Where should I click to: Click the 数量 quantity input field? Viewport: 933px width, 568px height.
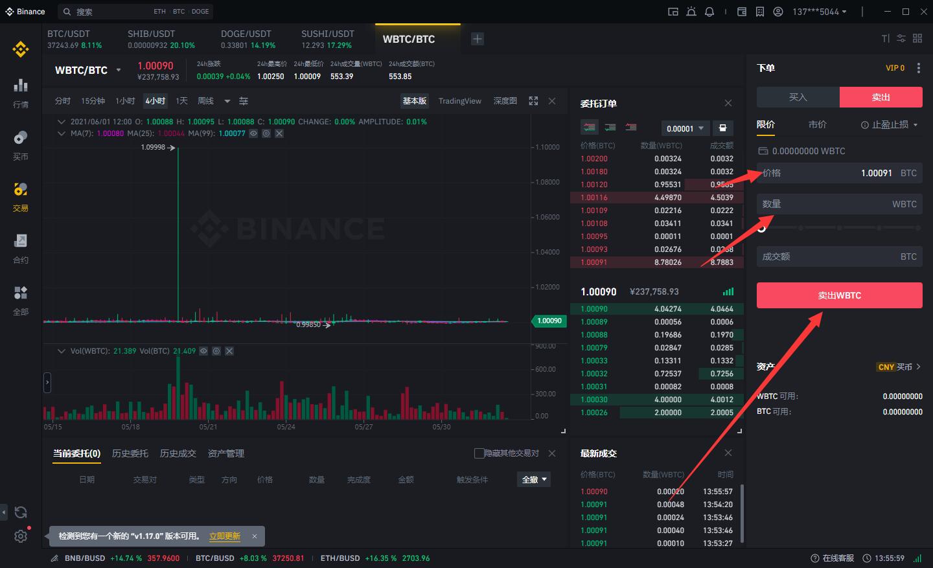click(x=840, y=204)
